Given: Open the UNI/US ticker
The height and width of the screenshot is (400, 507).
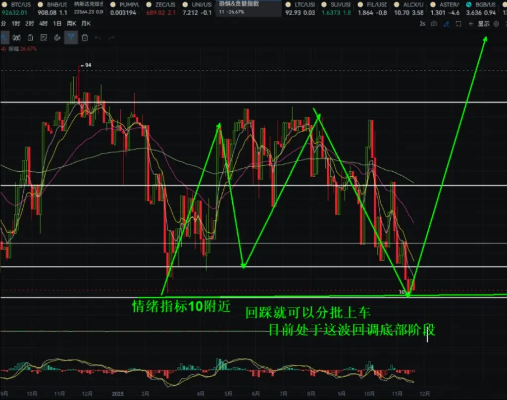Looking at the screenshot, I should pos(197,8).
